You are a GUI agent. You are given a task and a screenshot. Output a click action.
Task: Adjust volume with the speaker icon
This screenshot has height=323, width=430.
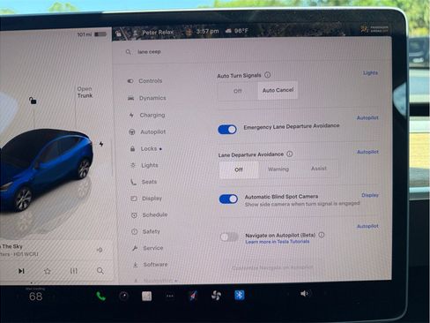(304, 293)
